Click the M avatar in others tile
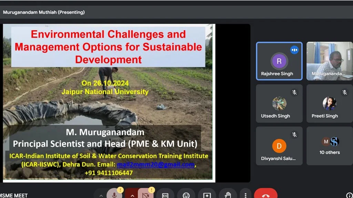The width and height of the screenshot is (353, 198). click(x=326, y=142)
